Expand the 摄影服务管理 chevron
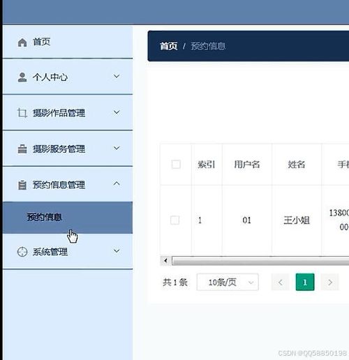Screen dimensions: 349x360 coord(117,148)
